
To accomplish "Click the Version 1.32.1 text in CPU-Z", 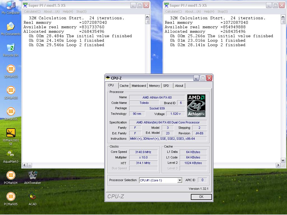I will 198,189.
